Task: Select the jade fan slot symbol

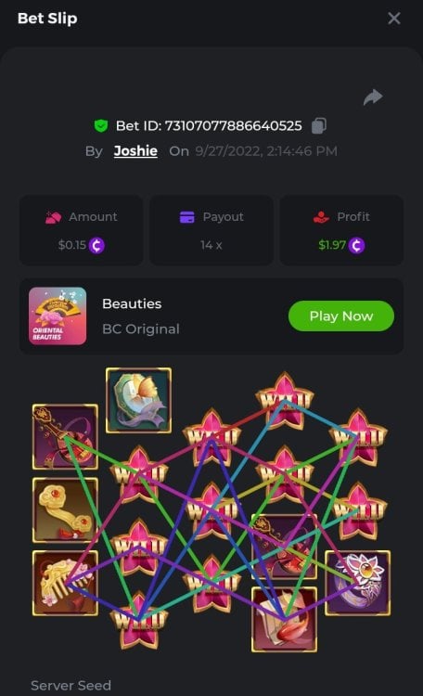Action: (138, 400)
